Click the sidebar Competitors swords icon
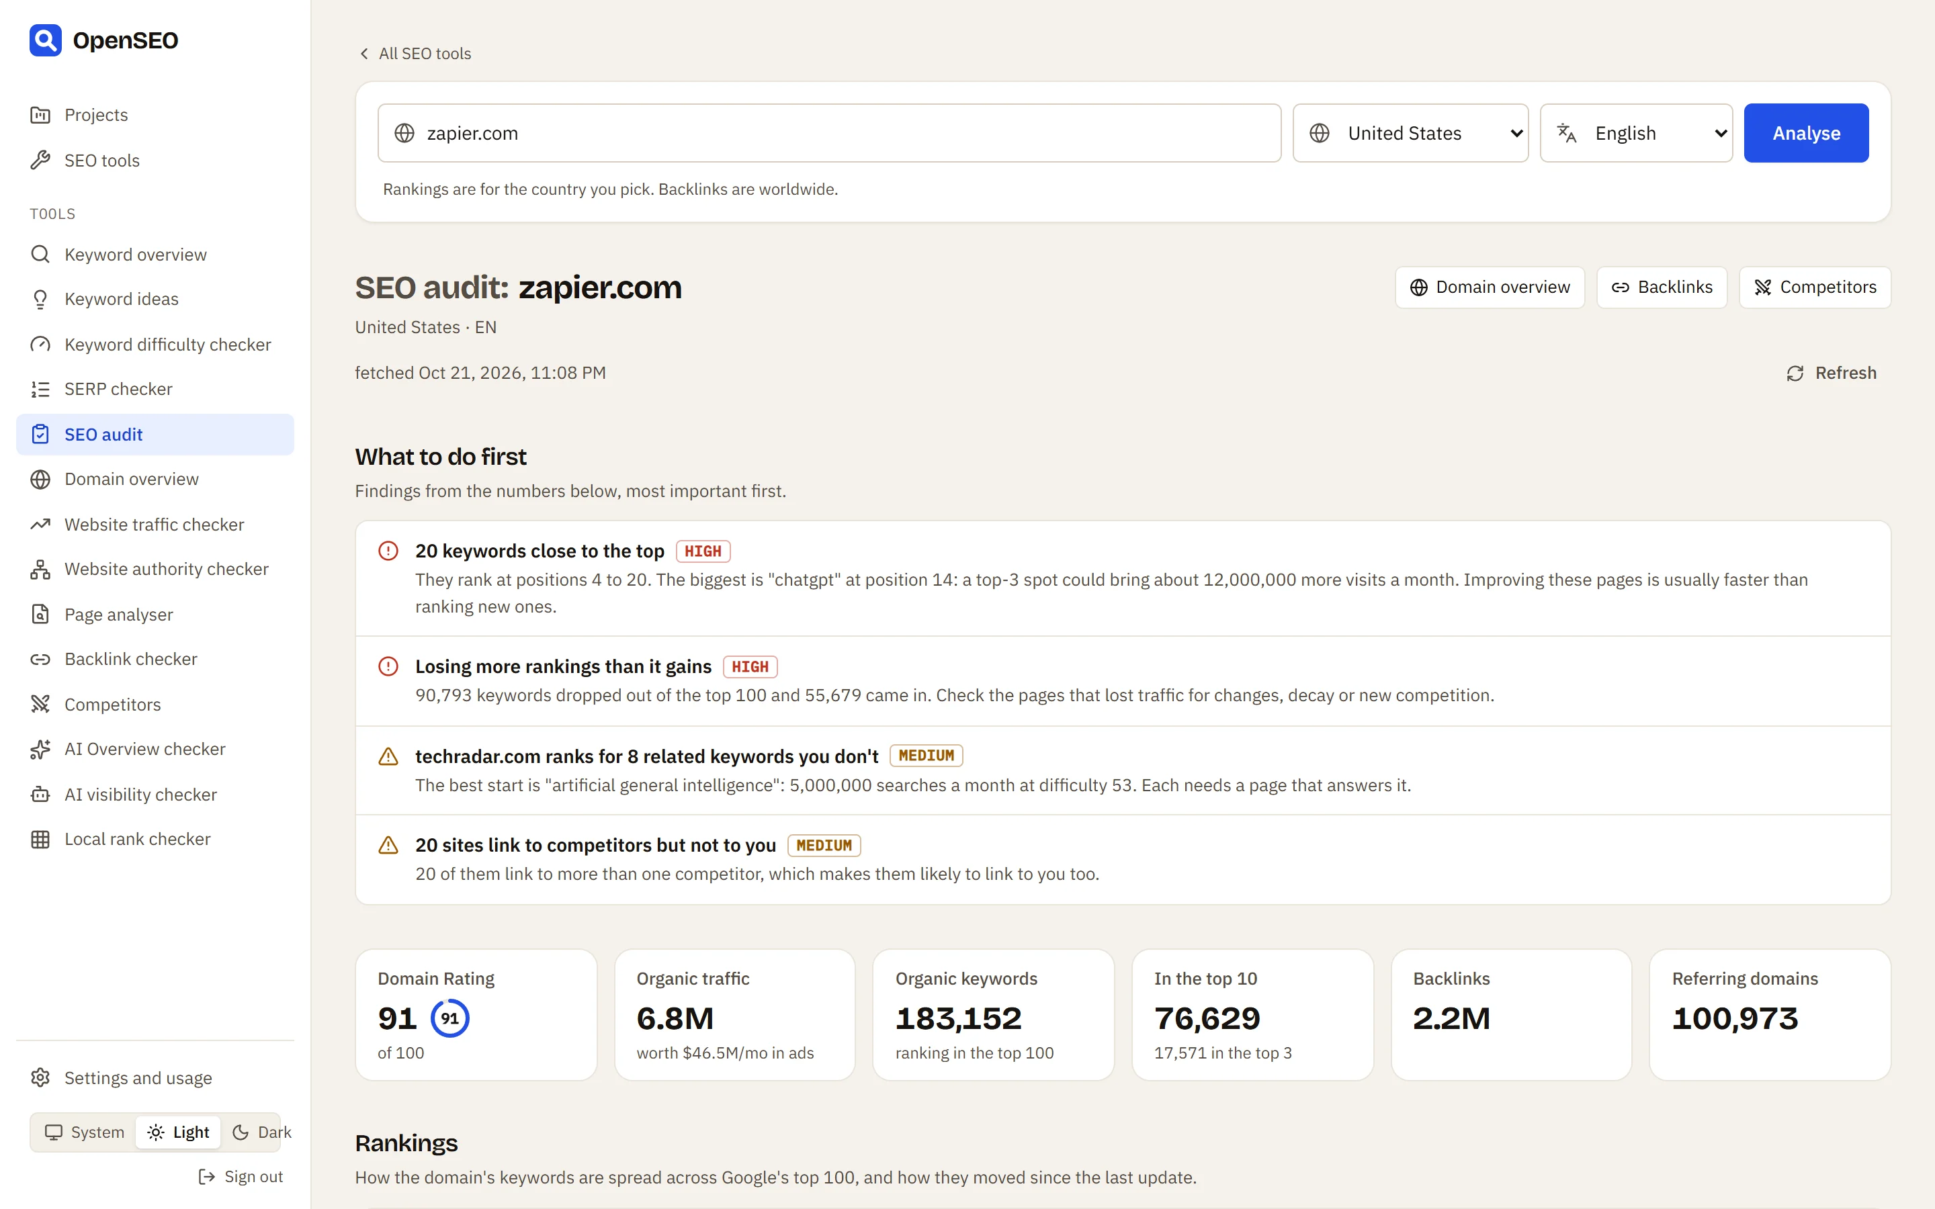 pyautogui.click(x=40, y=705)
